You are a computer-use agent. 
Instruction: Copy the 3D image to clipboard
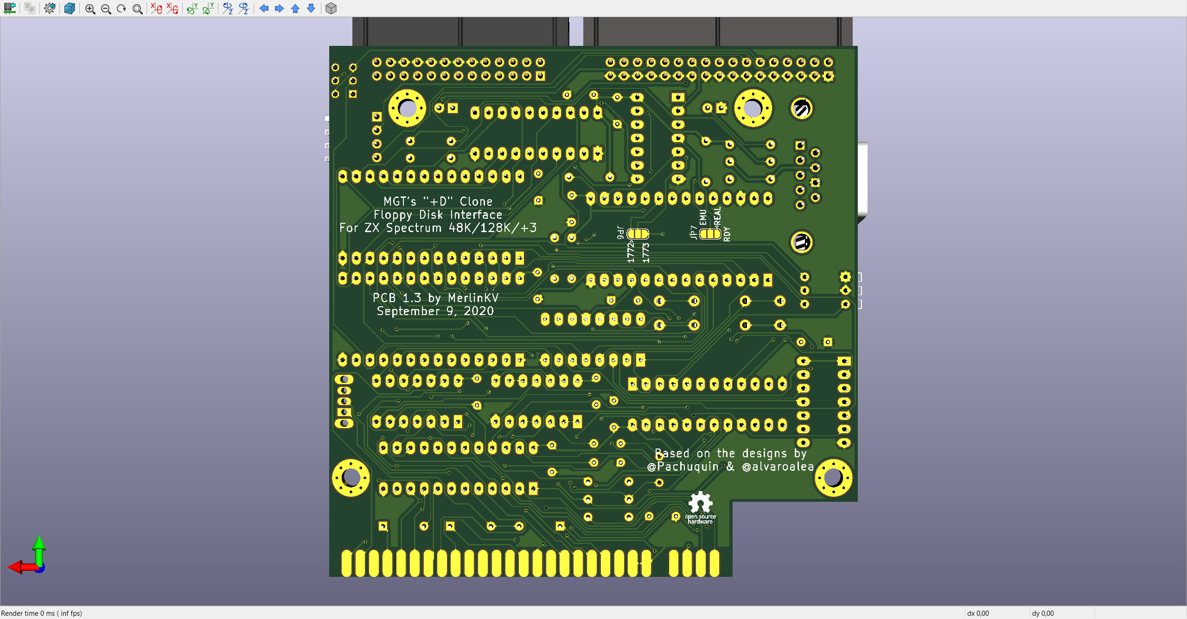(30, 8)
